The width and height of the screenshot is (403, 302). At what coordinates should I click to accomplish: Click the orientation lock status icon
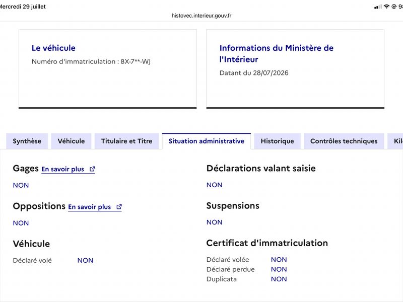[394, 7]
